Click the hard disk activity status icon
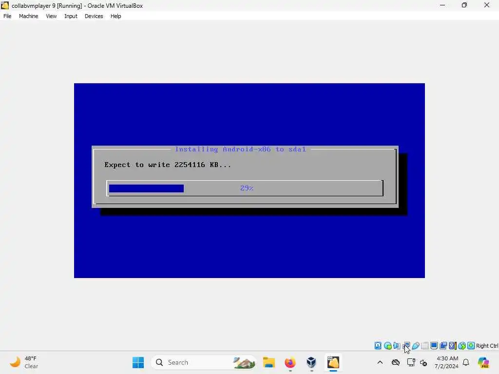 coord(378,345)
